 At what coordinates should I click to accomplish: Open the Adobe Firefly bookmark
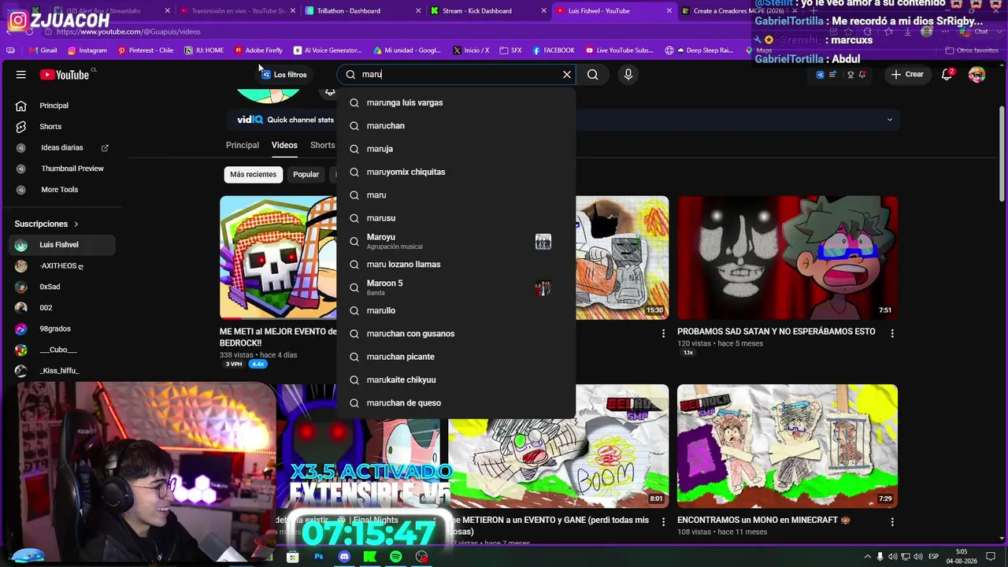click(x=258, y=50)
